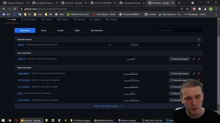Open the Patch Notes bookmark

(104, 14)
